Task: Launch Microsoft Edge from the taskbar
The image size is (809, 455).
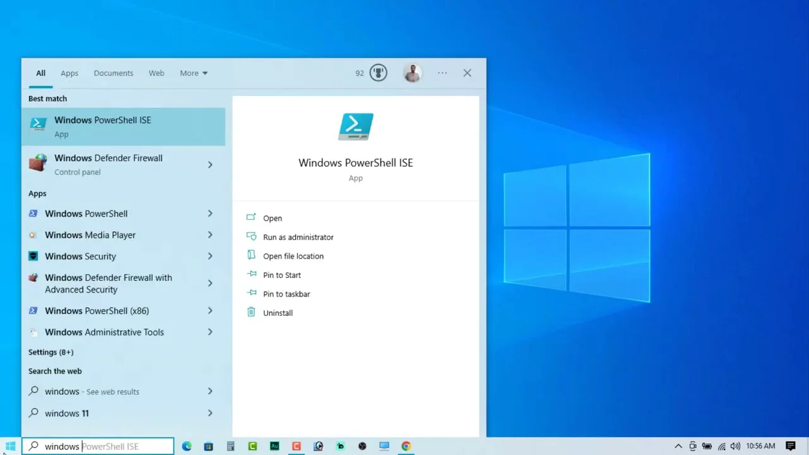Action: click(x=187, y=446)
